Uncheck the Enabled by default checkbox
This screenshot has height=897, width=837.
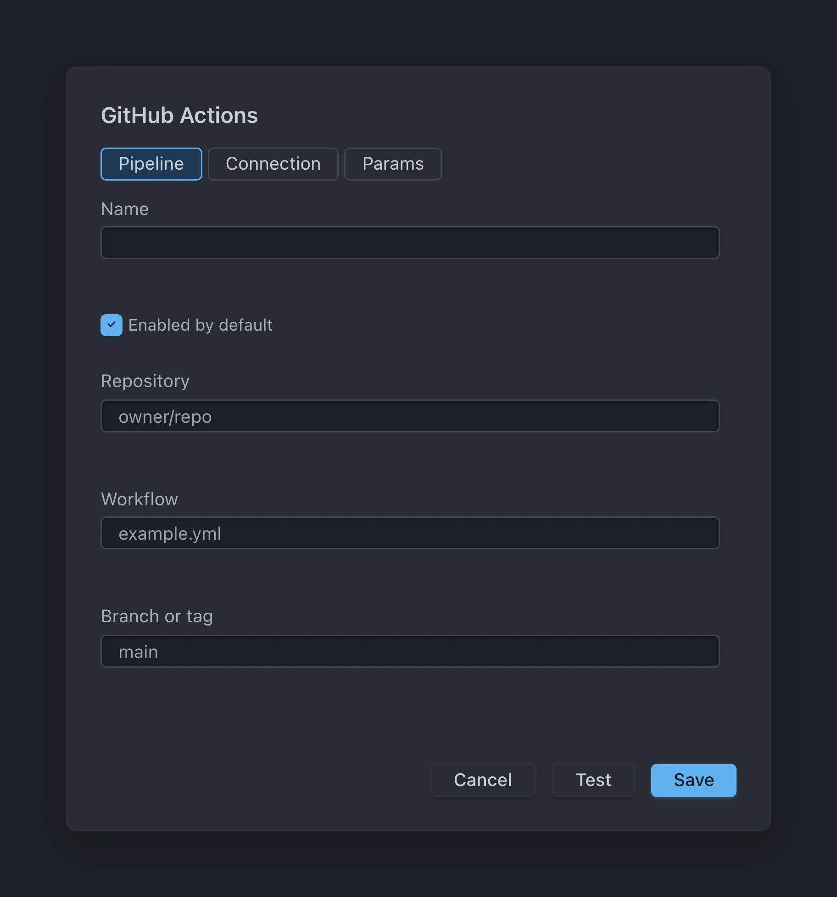click(112, 325)
